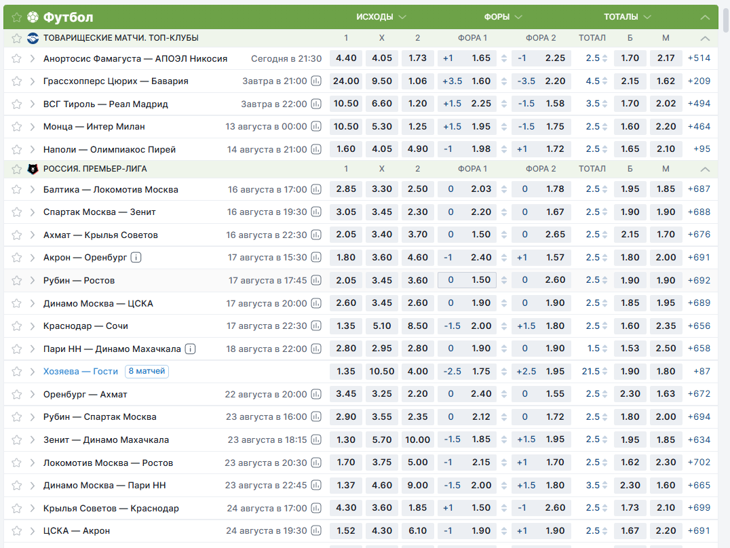This screenshot has height=548, width=730.
Task: Favorite the Зенит — Динамо Махачкала match
Action: pyautogui.click(x=17, y=440)
